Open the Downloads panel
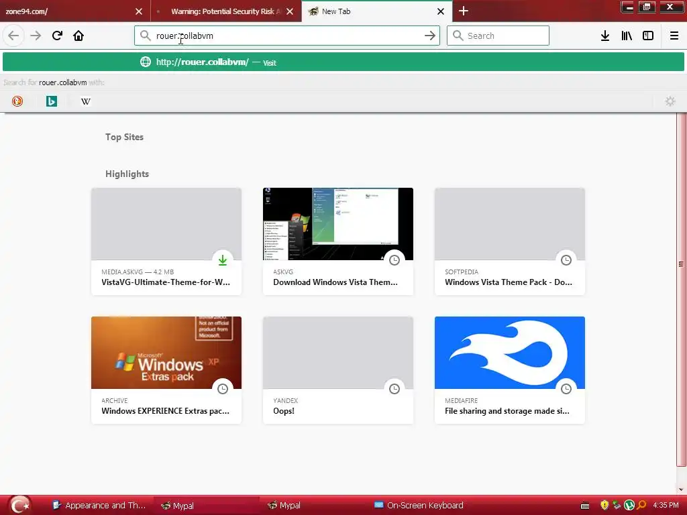Image resolution: width=687 pixels, height=515 pixels. (x=605, y=36)
